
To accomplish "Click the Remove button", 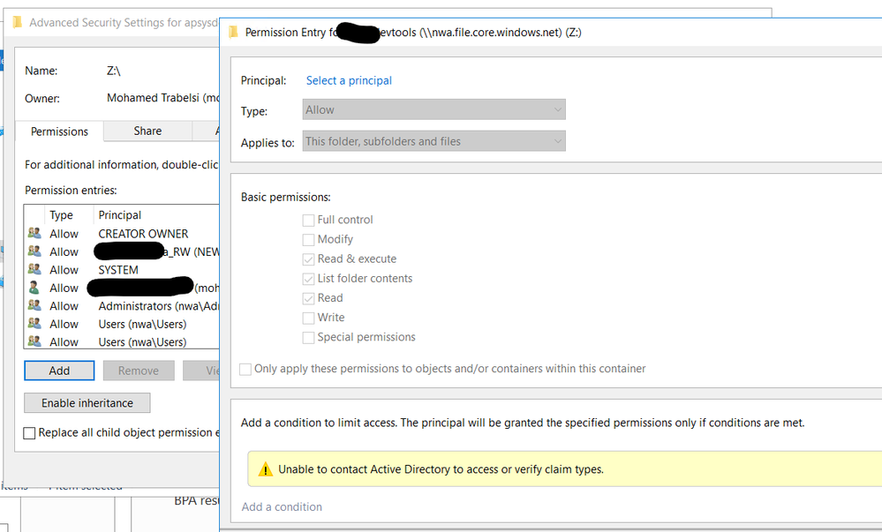I will tap(139, 371).
